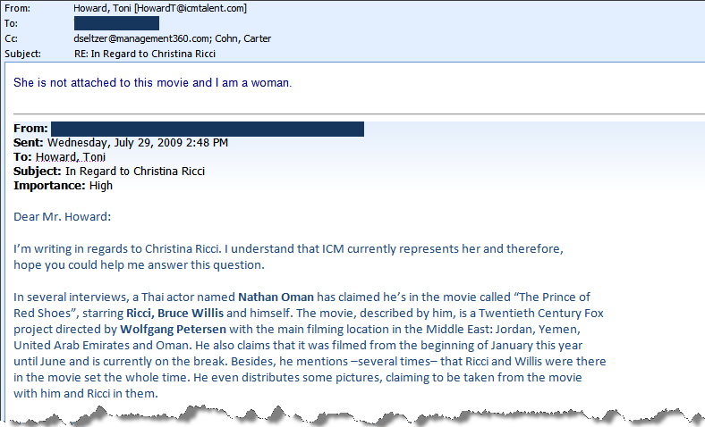Click bold name Nathan Oman
Image resolution: width=705 pixels, height=427 pixels.
[276, 297]
